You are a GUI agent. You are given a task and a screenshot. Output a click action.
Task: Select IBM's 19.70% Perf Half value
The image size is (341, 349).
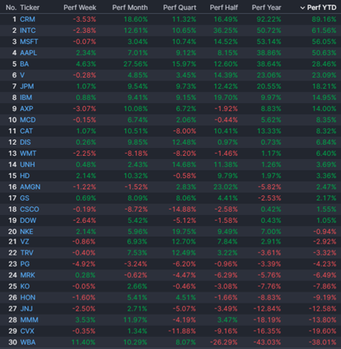pyautogui.click(x=226, y=98)
